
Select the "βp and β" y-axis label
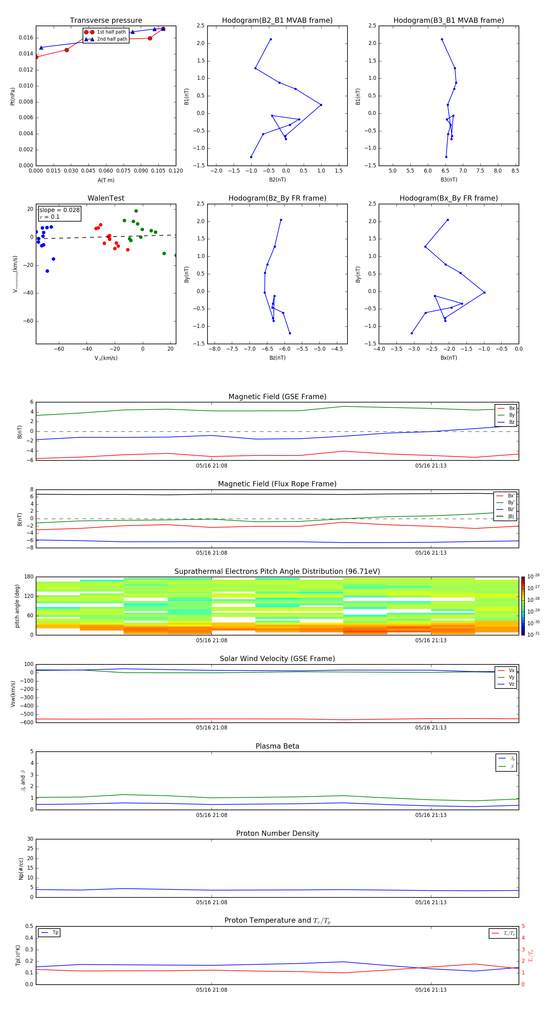(23, 781)
